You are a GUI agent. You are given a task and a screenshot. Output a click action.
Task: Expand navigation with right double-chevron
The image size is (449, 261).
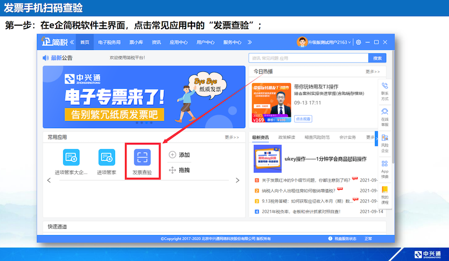click(250, 42)
